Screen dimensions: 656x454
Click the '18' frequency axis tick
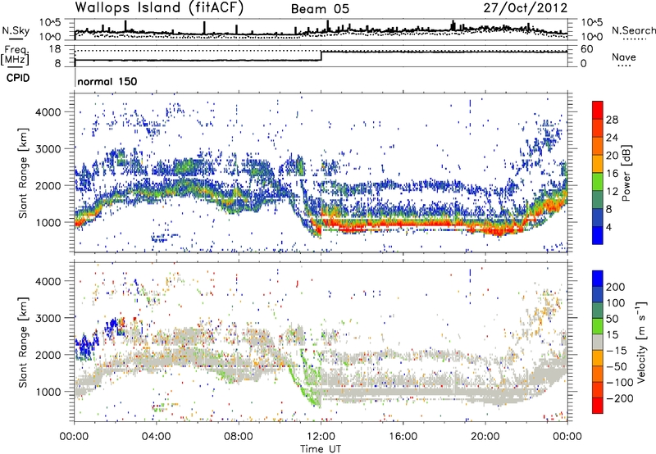[55, 49]
